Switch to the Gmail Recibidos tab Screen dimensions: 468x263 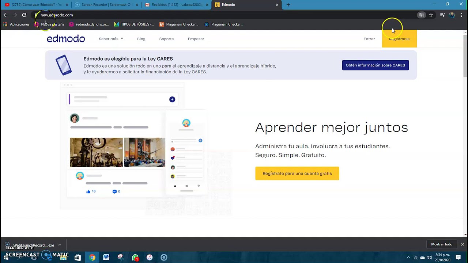click(x=176, y=5)
